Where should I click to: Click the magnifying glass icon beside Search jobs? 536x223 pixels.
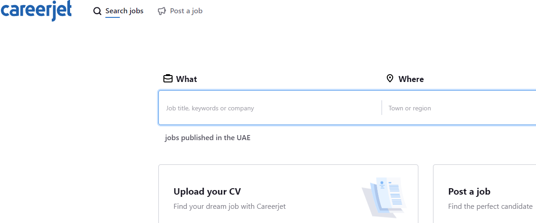pos(97,11)
